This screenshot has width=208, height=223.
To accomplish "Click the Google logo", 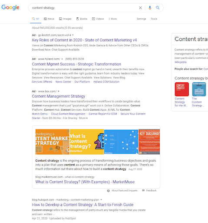I will (x=10, y=7).
